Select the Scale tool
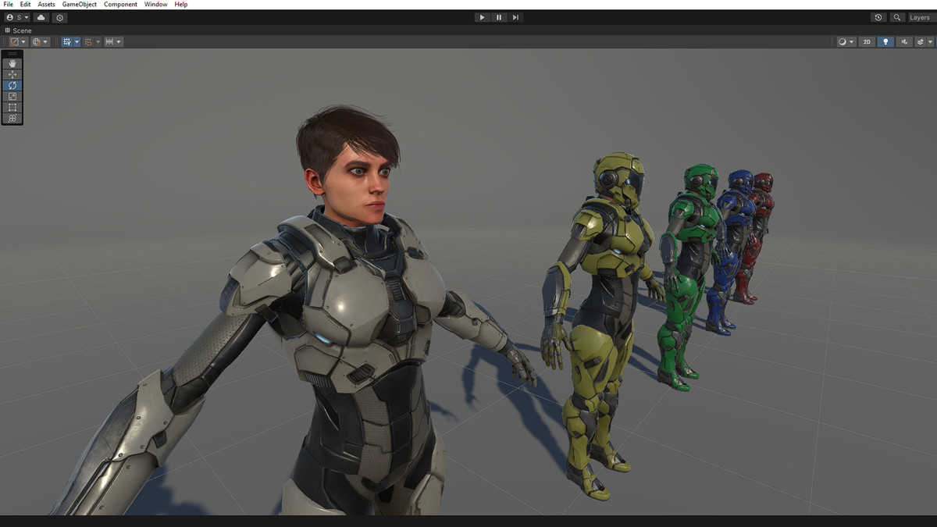Image resolution: width=937 pixels, height=527 pixels. [12, 96]
